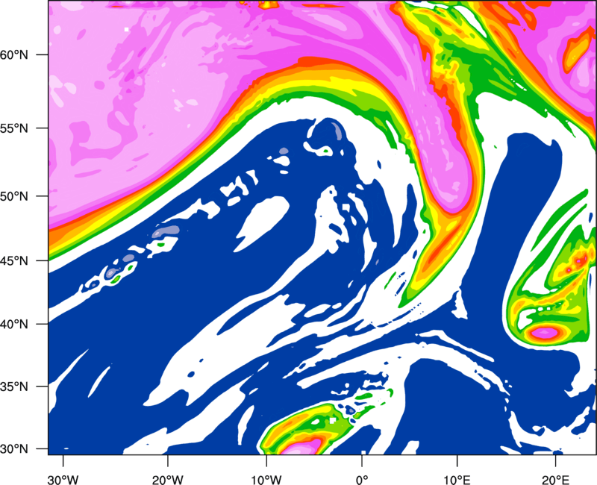
Task: Click the 60°N latitude label
Action: coord(14,54)
